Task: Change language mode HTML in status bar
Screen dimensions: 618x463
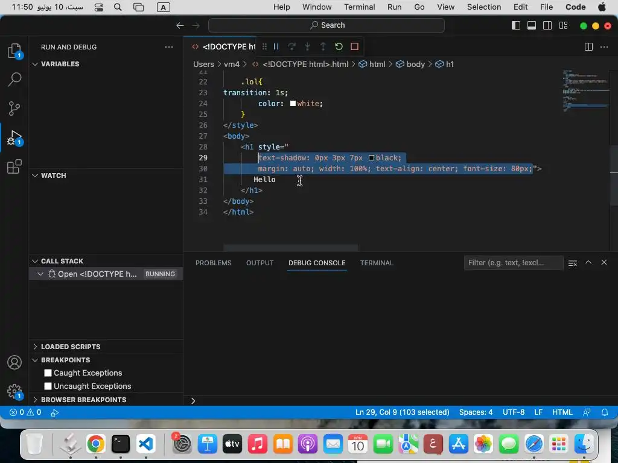Action: 562,412
